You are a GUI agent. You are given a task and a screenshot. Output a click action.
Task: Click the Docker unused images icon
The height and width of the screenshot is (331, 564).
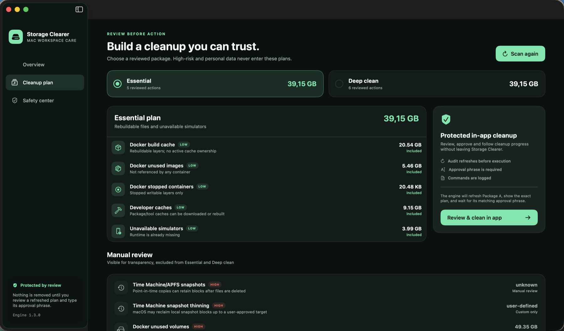[x=118, y=168]
